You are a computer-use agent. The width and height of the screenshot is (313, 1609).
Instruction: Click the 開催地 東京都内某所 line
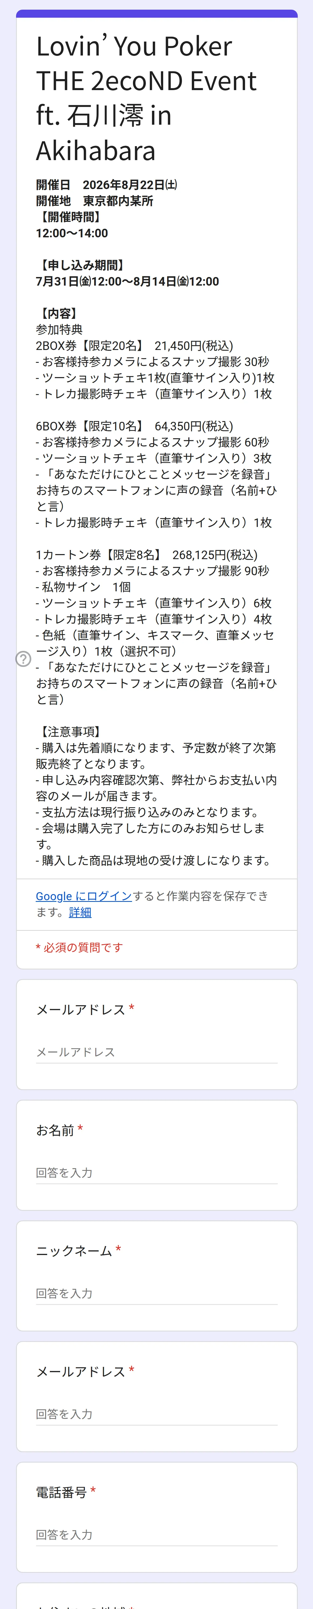tap(94, 201)
